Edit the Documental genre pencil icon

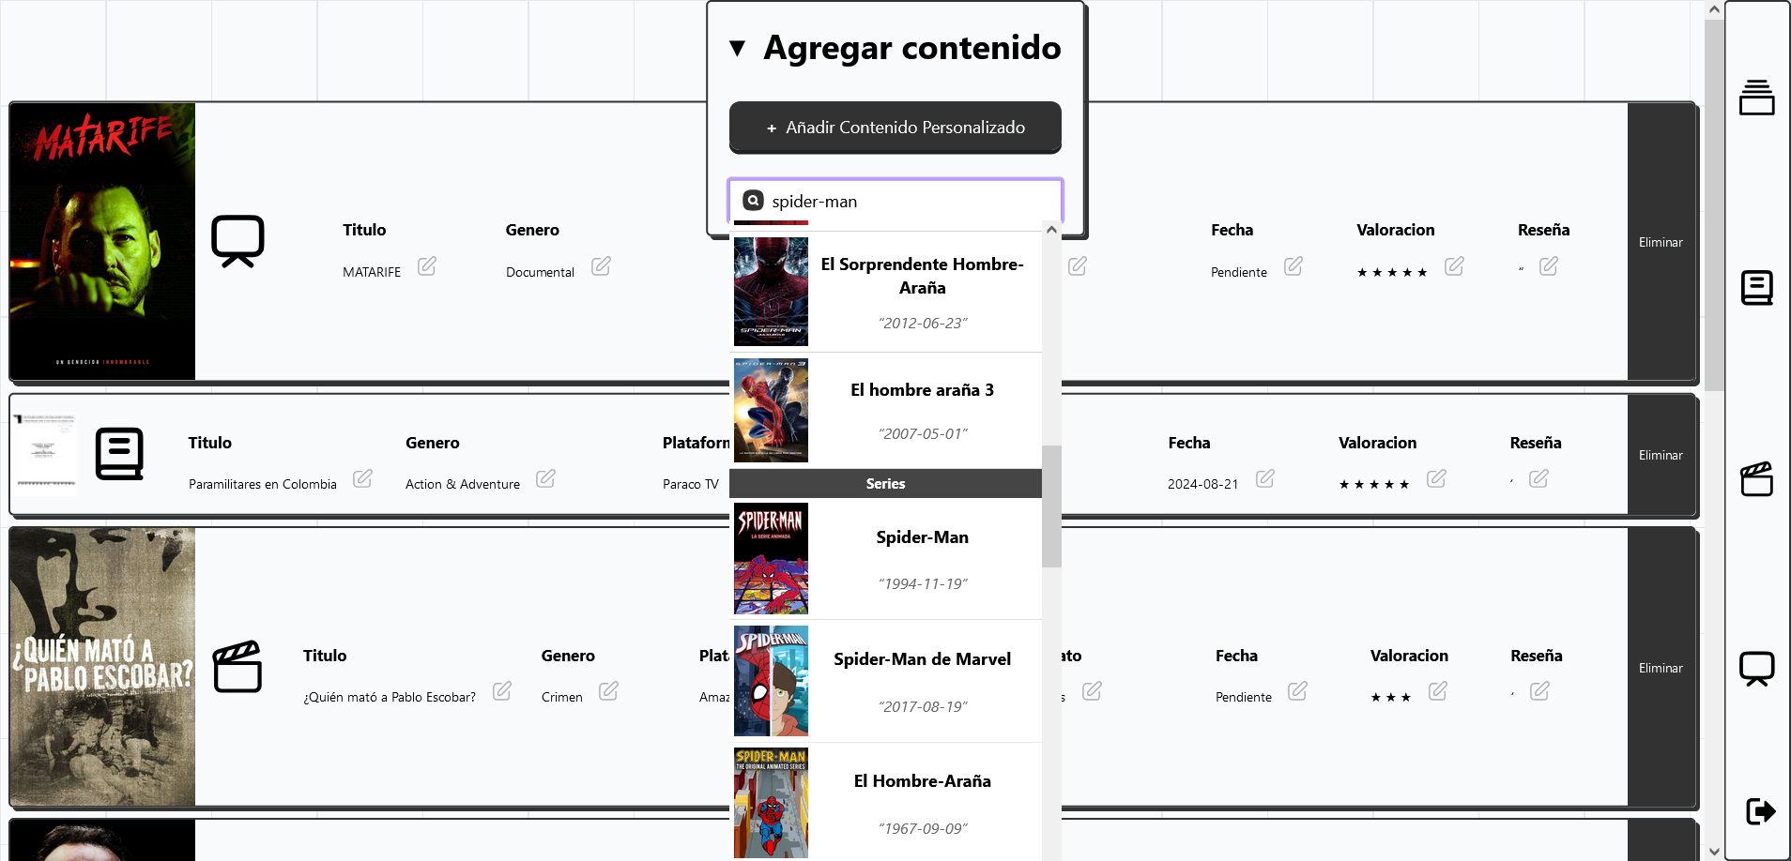coord(602,266)
